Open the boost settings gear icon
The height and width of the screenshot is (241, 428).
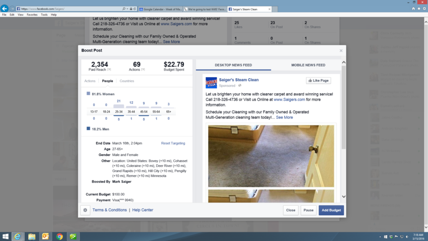pos(85,210)
